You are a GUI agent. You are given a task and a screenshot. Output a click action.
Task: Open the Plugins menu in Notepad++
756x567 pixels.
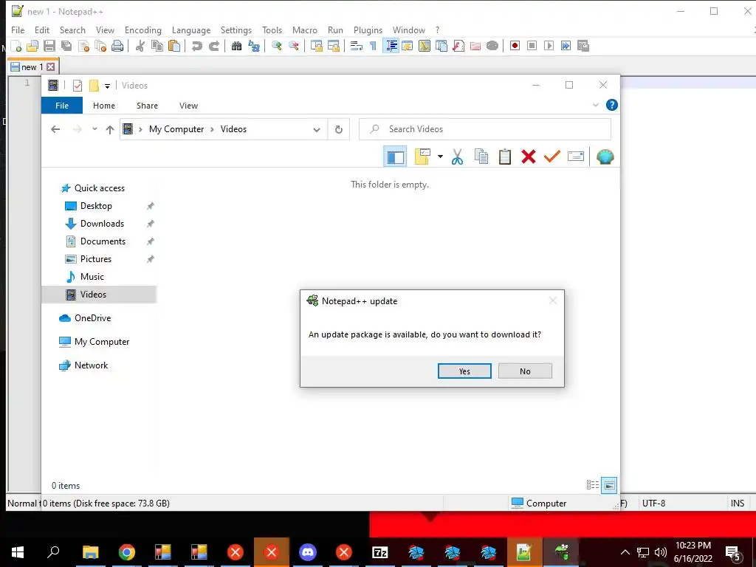pyautogui.click(x=368, y=30)
